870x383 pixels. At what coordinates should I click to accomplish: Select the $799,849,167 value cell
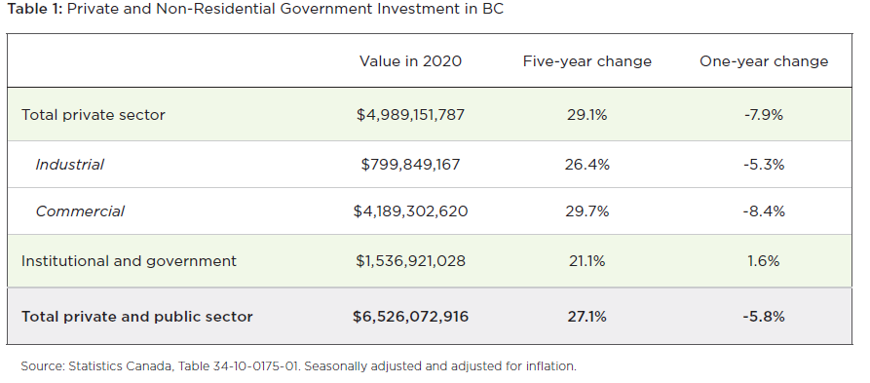click(410, 165)
